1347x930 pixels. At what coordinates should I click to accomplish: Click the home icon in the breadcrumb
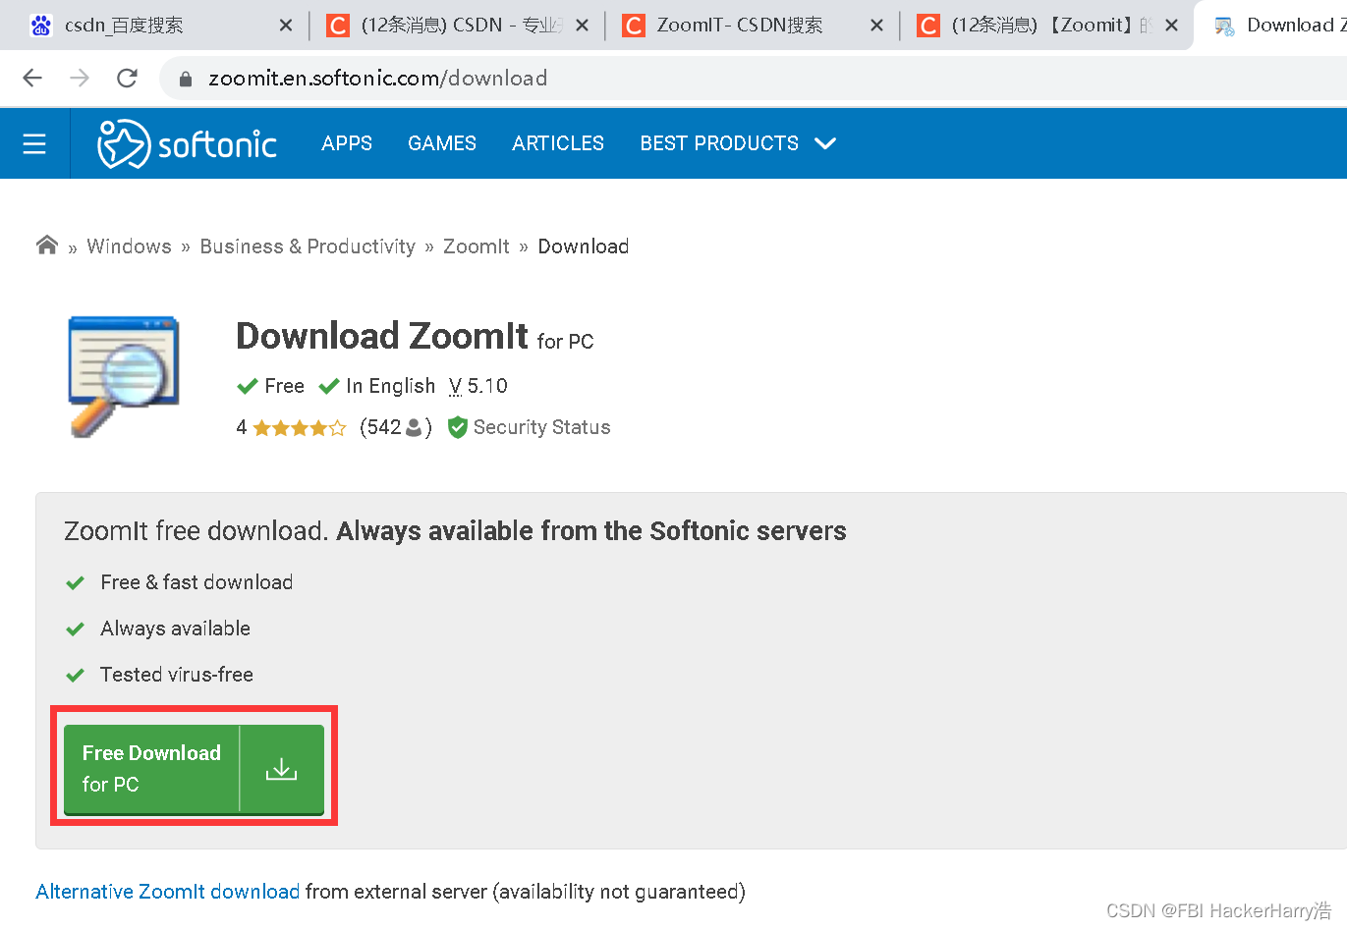46,245
